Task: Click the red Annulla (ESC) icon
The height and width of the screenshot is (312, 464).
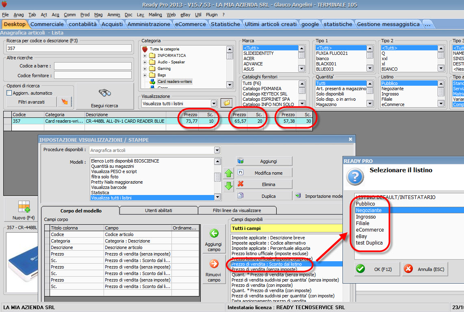Action: 408,269
